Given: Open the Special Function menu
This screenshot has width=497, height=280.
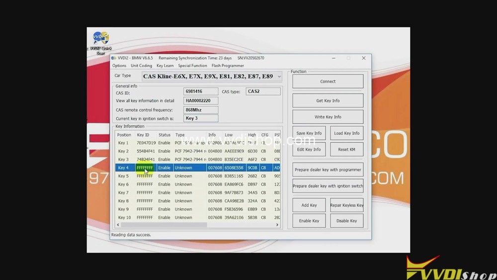Looking at the screenshot, I should pos(192,66).
